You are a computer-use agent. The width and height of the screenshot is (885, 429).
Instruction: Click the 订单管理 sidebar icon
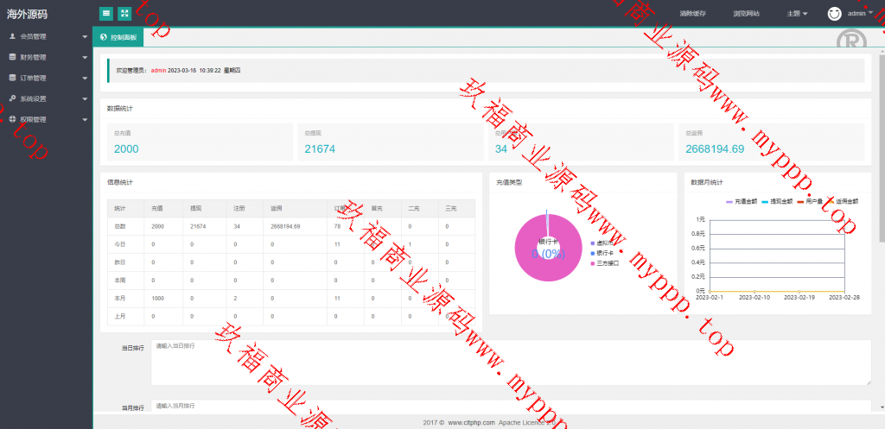tap(12, 78)
